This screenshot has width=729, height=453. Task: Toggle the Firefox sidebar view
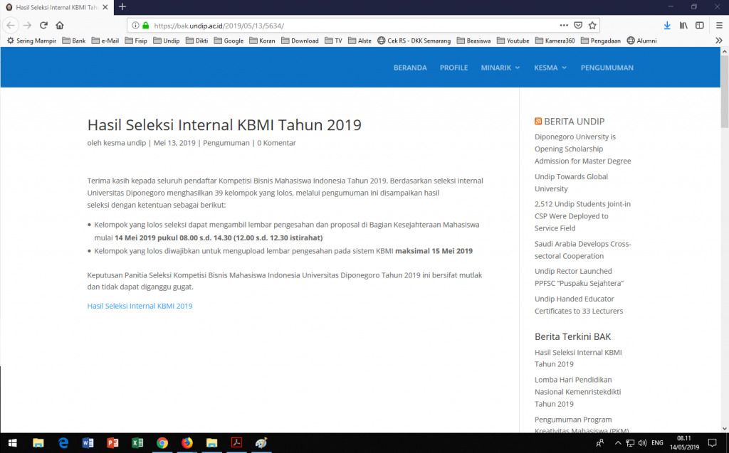[700, 25]
